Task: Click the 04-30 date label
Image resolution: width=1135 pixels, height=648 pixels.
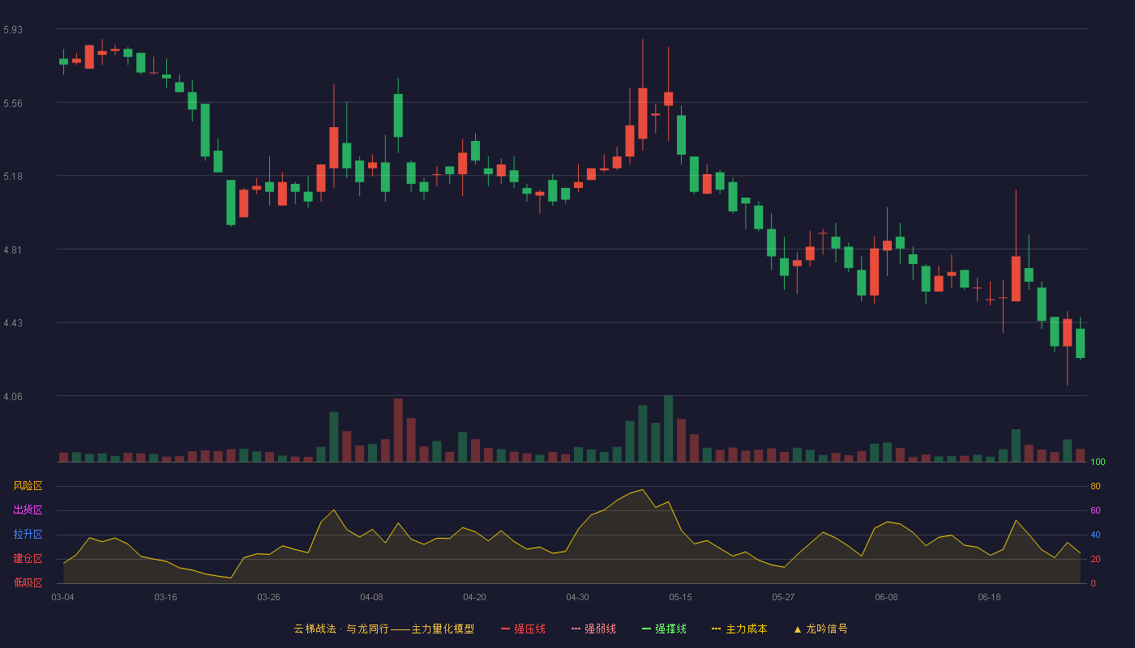Action: click(x=577, y=597)
